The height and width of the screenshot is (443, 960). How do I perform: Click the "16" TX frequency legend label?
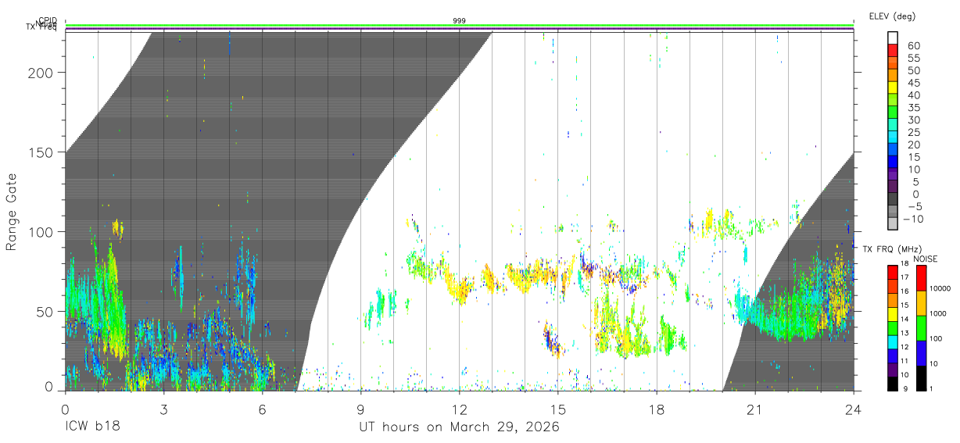point(904,291)
